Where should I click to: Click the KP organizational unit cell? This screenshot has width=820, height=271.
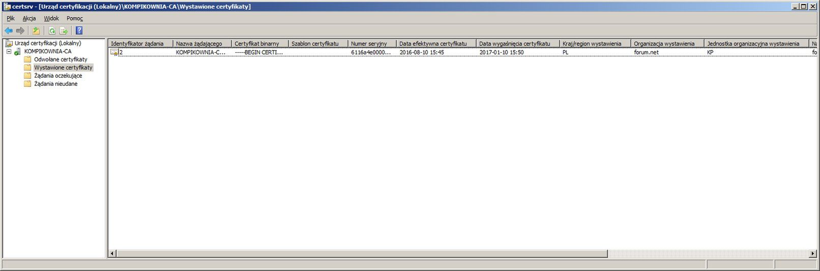coord(710,52)
